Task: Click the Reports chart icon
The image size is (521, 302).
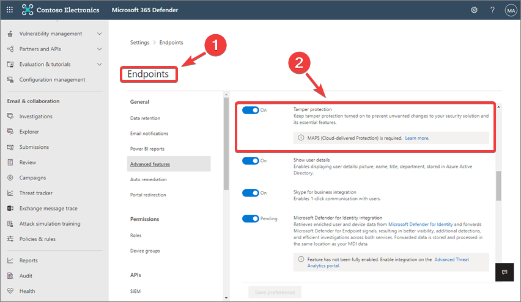Action: click(10, 261)
